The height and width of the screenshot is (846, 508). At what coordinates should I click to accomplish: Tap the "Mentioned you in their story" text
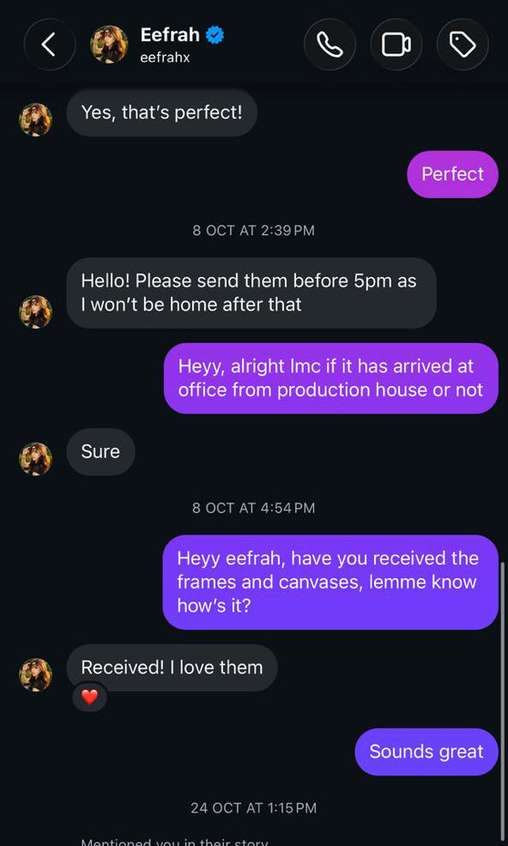coord(174,842)
